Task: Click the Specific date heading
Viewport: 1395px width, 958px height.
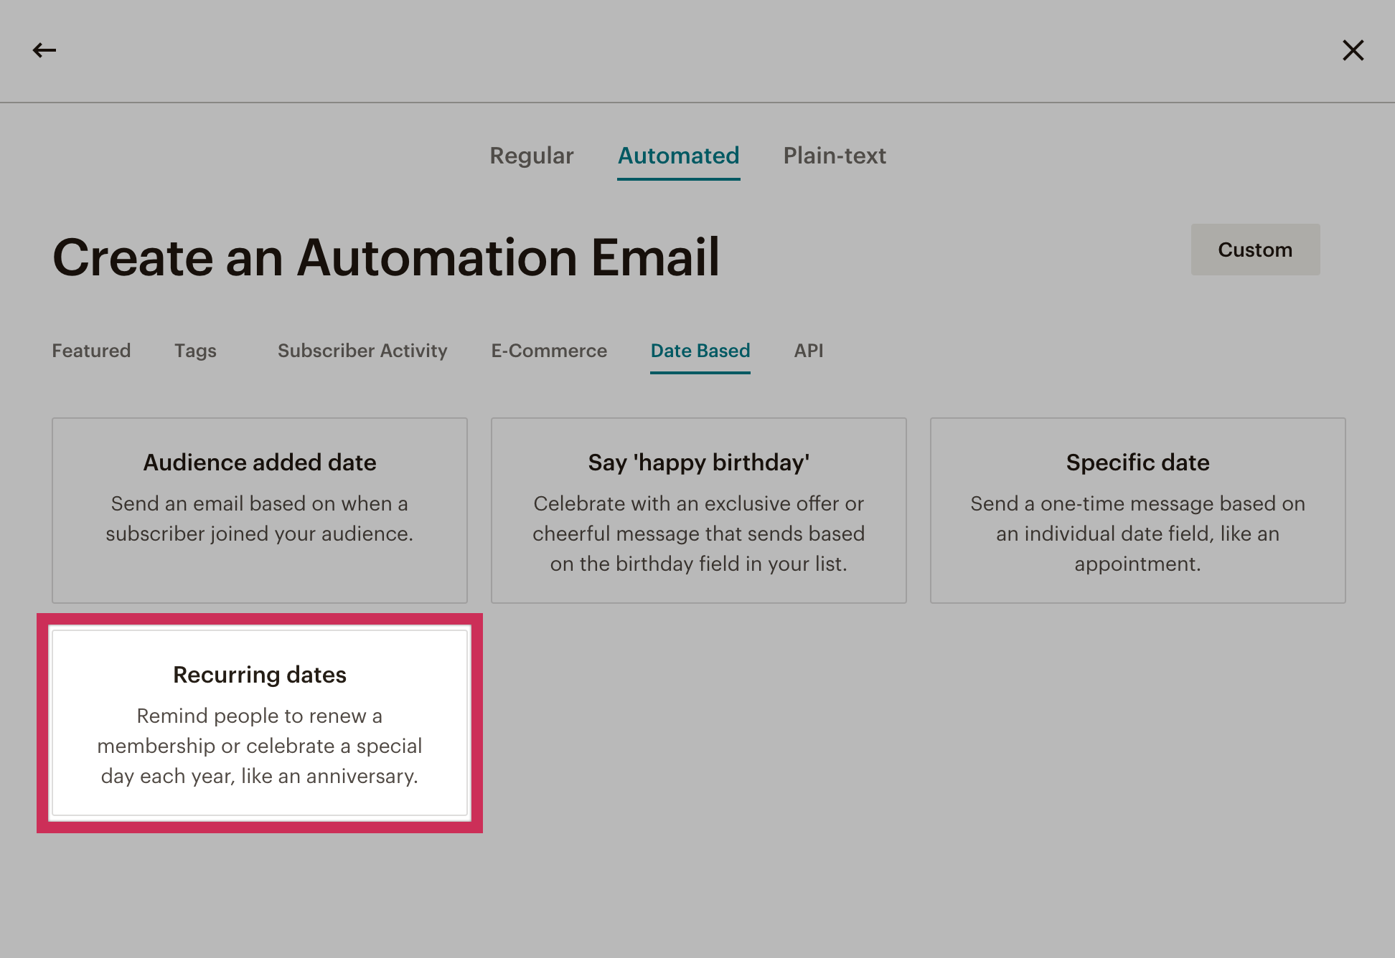Action: pos(1137,463)
